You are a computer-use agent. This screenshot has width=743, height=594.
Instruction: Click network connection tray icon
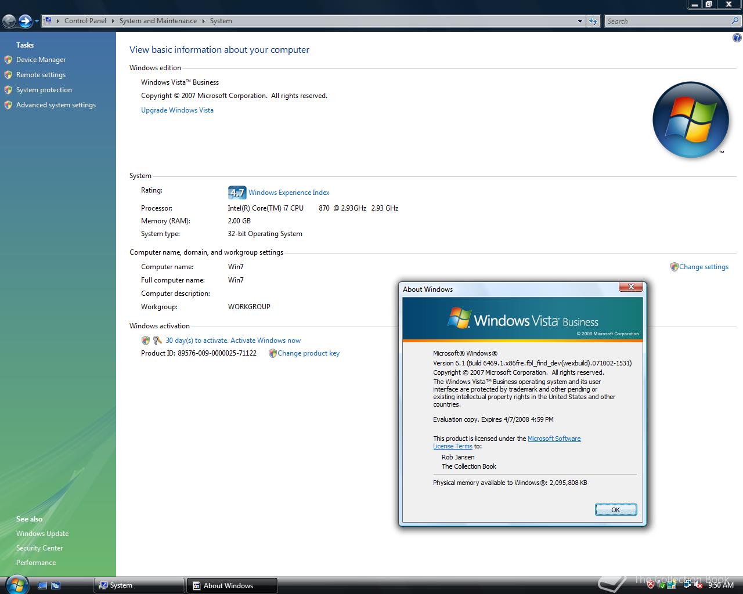click(687, 585)
